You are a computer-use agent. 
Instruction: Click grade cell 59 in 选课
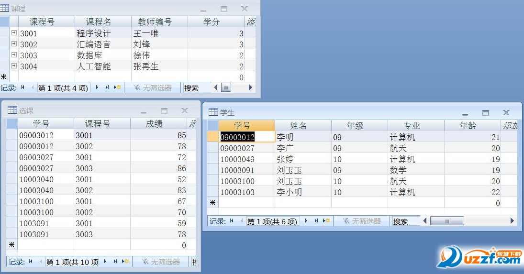click(x=158, y=223)
